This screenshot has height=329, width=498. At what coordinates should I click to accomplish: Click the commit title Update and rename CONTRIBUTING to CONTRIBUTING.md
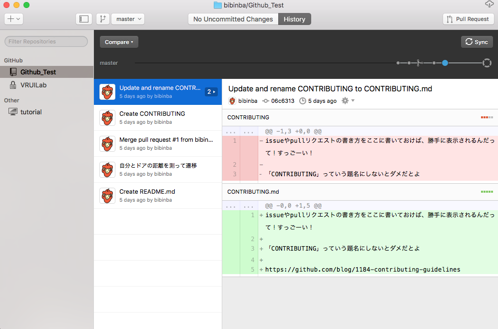tap(330, 89)
